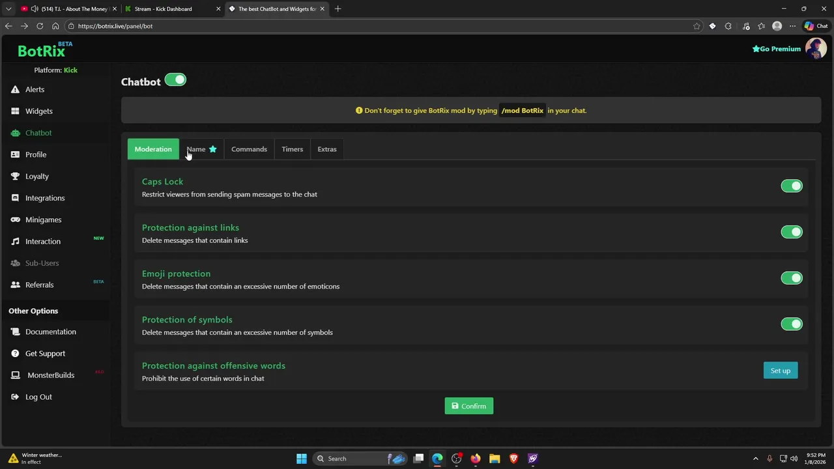Log out of BotRix
834x469 pixels.
[38, 397]
